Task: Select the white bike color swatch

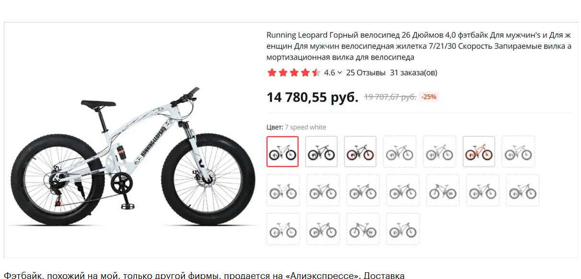Action: 283,151
